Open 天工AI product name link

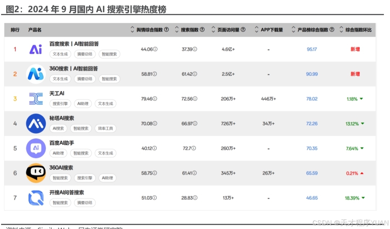click(x=57, y=93)
